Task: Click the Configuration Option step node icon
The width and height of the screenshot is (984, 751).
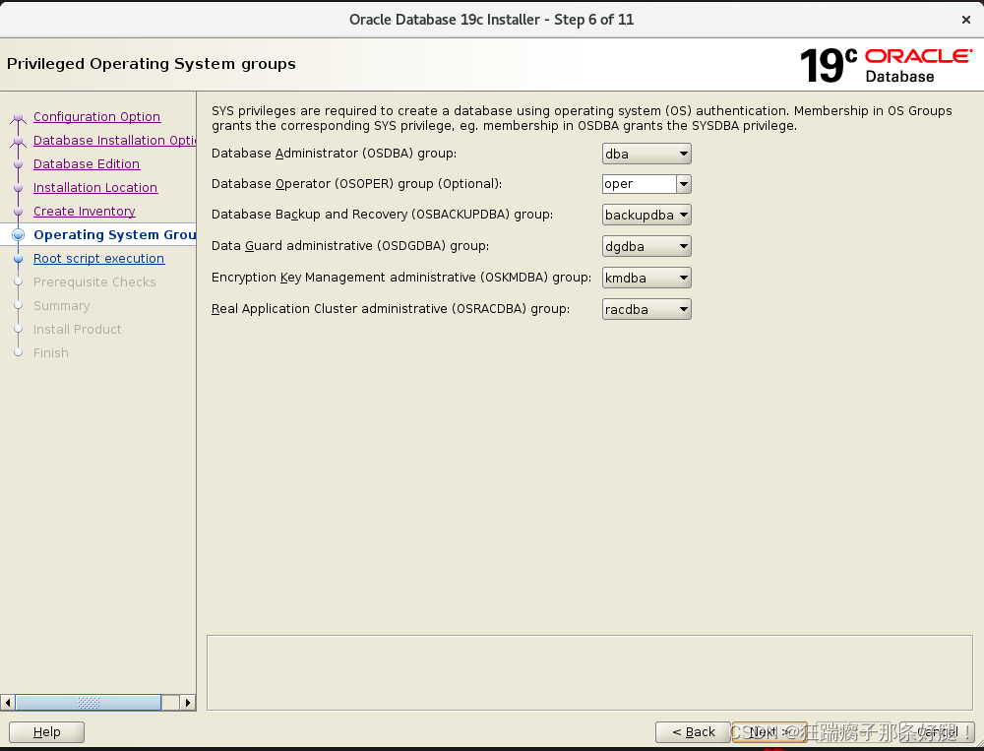Action: tap(18, 116)
